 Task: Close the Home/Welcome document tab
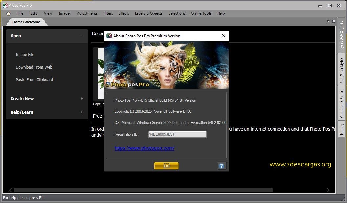click(x=334, y=21)
